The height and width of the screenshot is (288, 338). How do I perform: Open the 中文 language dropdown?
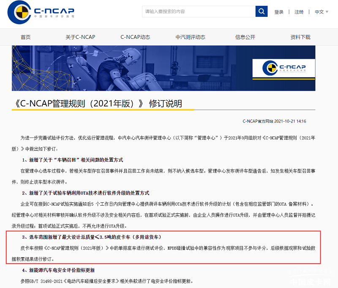[320, 12]
